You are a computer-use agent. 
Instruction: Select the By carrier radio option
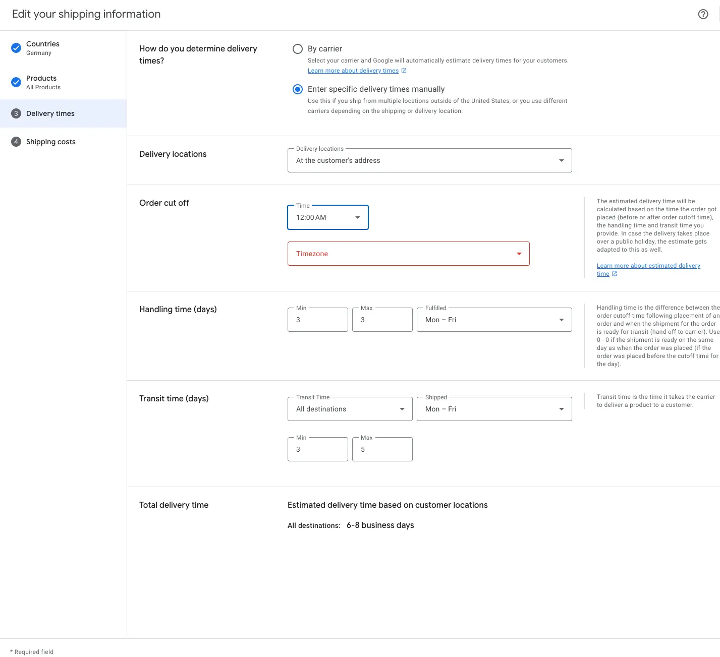[x=298, y=49]
